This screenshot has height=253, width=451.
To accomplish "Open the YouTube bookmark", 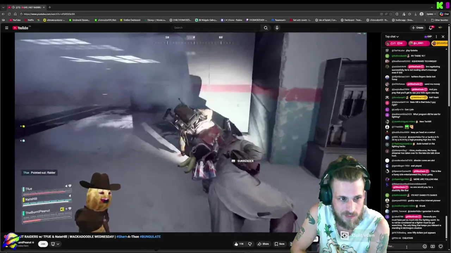I will (14, 20).
